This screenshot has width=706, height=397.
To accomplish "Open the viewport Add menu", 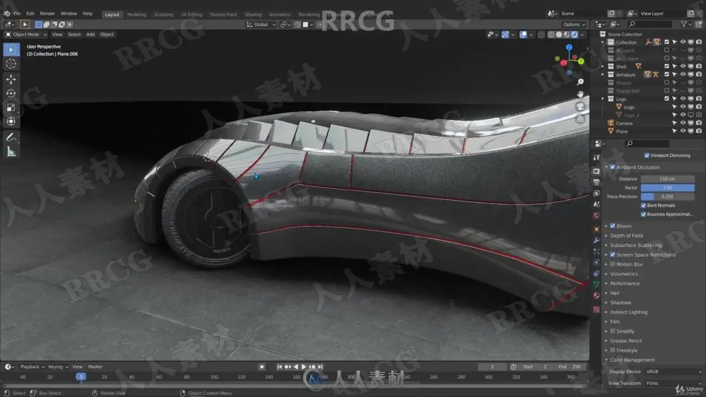I will click(x=90, y=34).
